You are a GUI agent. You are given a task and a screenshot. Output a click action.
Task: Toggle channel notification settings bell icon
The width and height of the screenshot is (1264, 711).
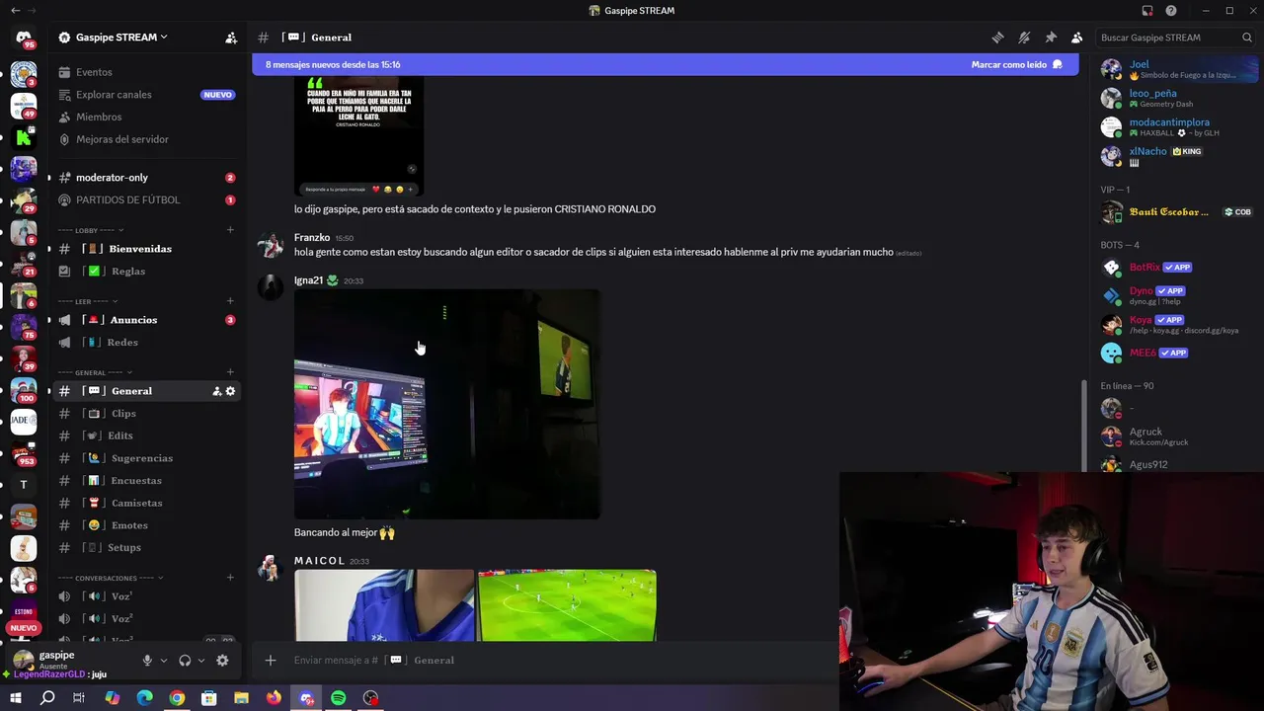pyautogui.click(x=1024, y=38)
